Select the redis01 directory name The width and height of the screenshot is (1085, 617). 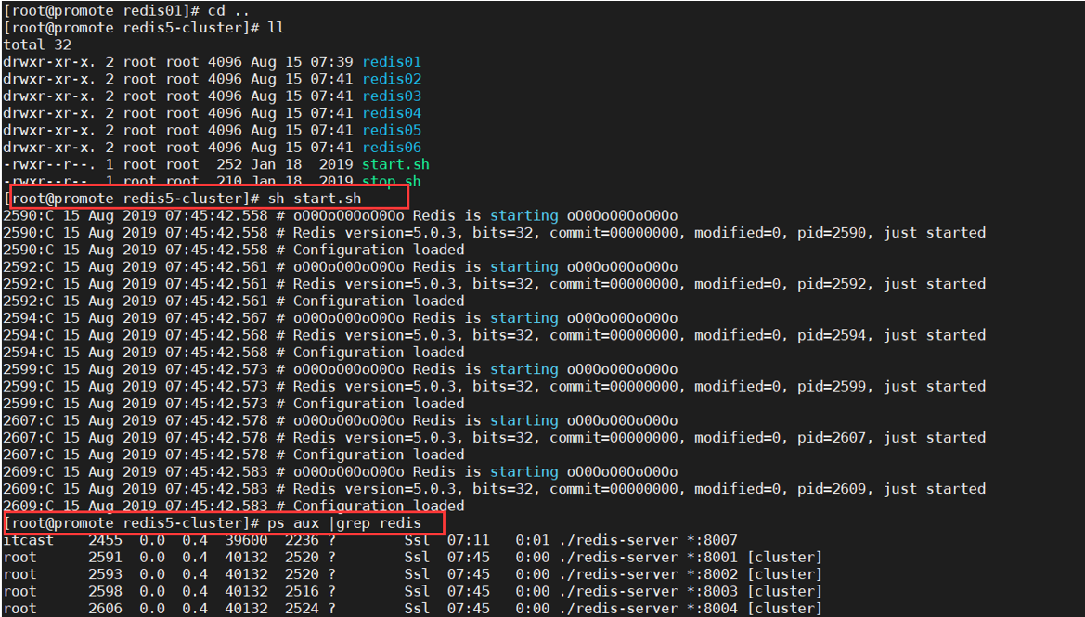(391, 61)
